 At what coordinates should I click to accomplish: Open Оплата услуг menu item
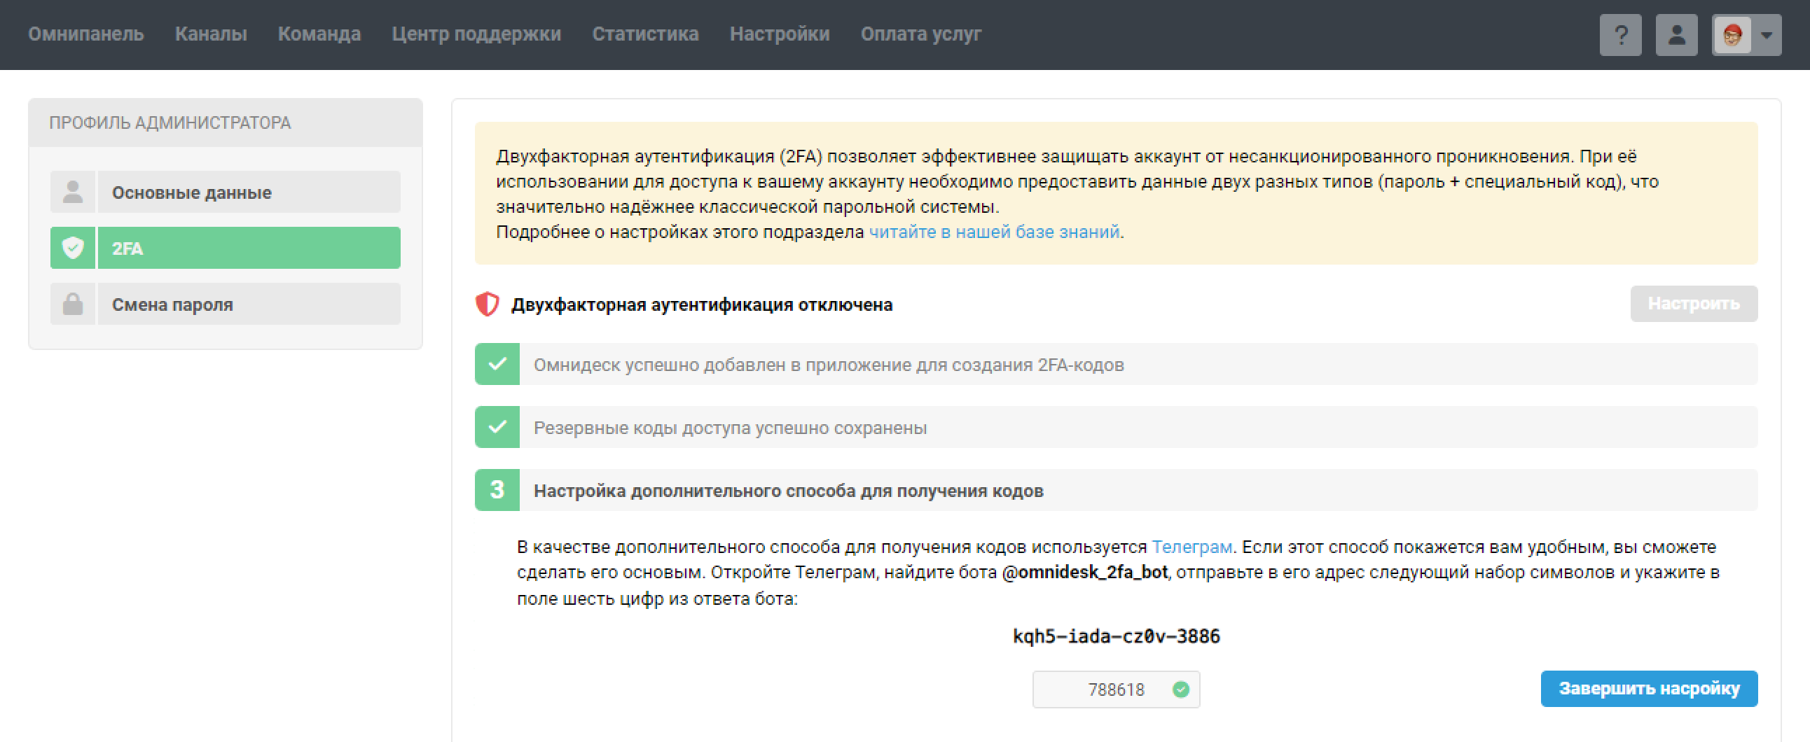tap(920, 34)
